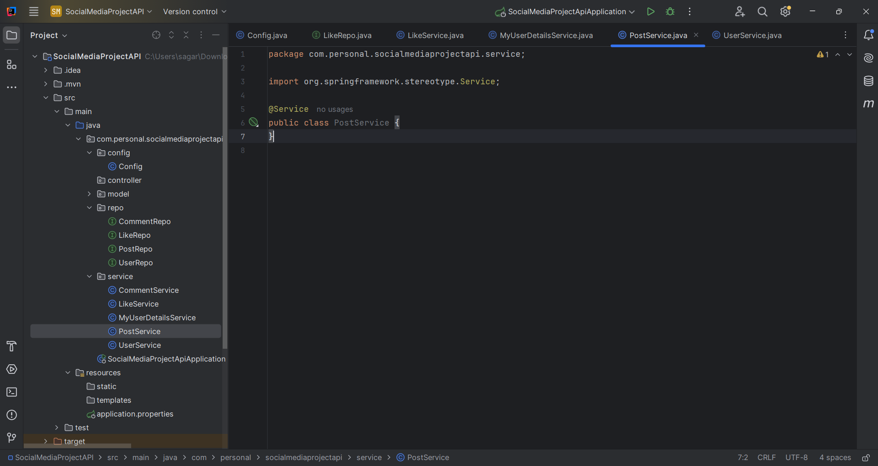The width and height of the screenshot is (878, 466).
Task: Open the main hamburger menu
Action: [33, 11]
